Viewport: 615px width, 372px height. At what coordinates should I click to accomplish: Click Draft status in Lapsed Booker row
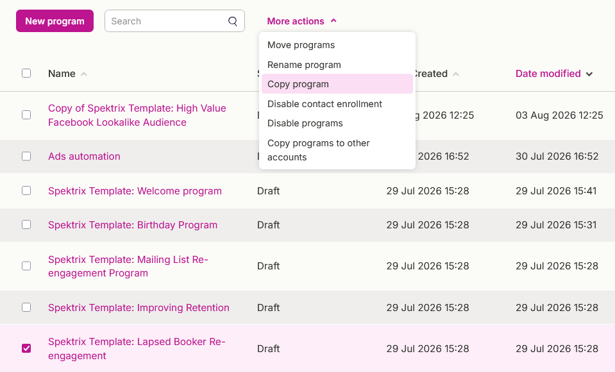click(268, 348)
